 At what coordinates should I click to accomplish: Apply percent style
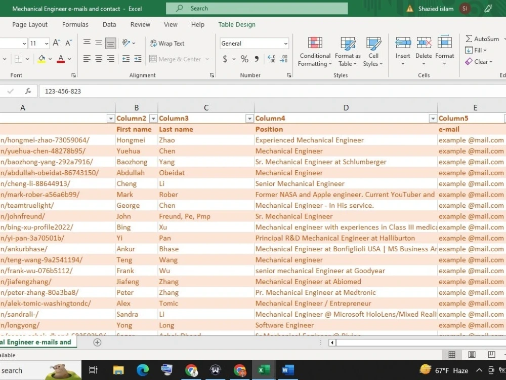click(244, 59)
